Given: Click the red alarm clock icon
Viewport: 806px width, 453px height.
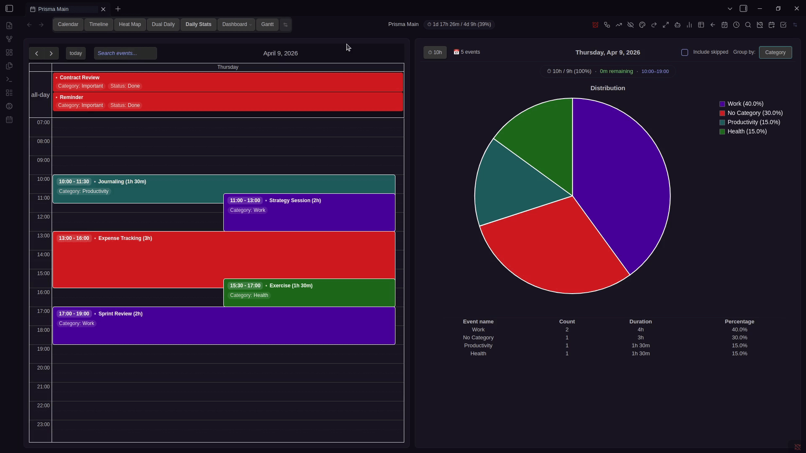Looking at the screenshot, I should [595, 25].
